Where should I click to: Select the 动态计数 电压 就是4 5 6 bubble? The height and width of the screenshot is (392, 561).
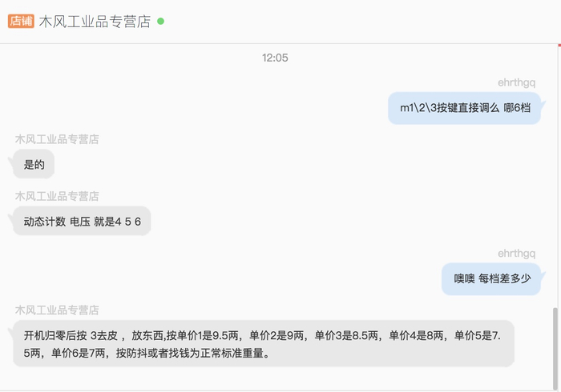tap(82, 222)
